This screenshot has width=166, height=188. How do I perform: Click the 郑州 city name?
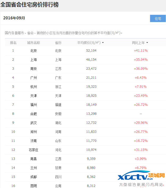(x=33, y=132)
